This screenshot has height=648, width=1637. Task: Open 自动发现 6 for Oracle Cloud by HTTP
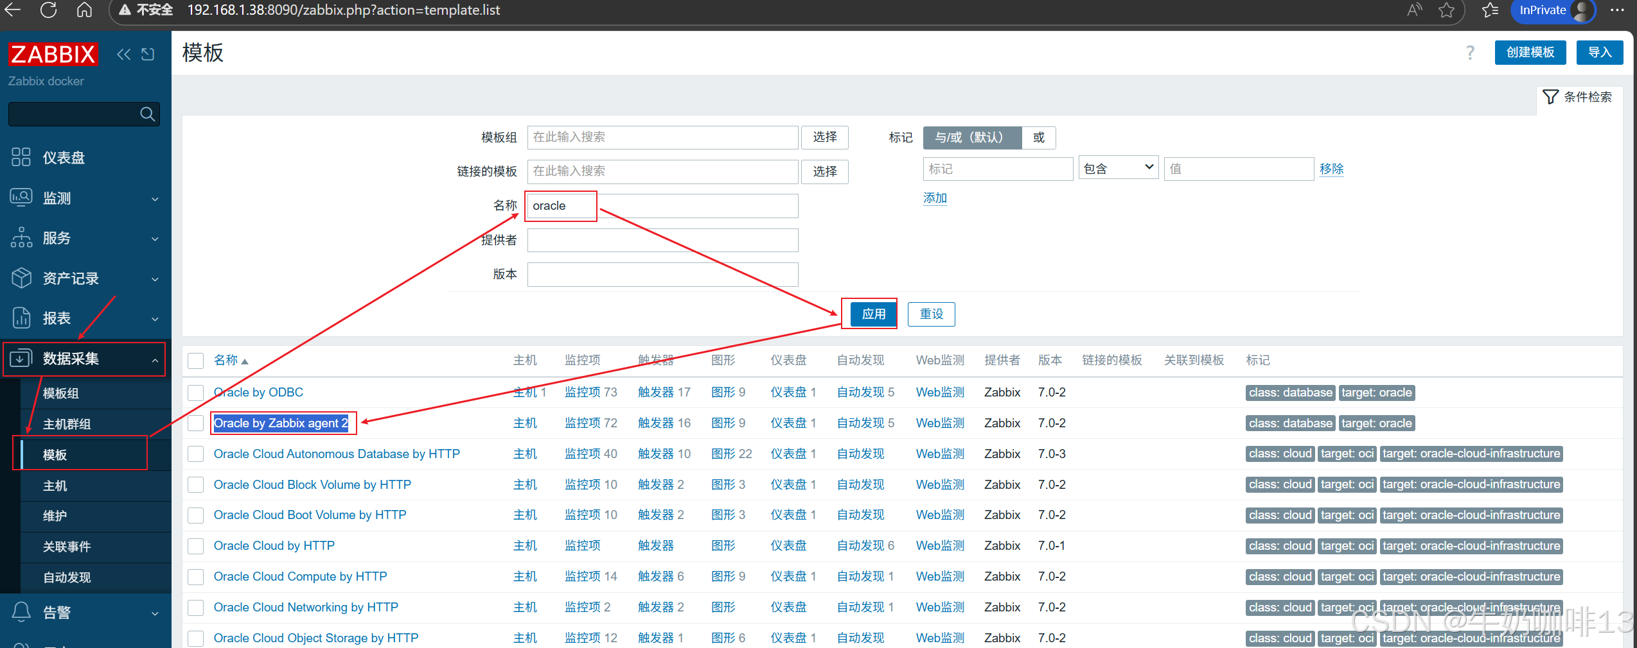click(865, 546)
